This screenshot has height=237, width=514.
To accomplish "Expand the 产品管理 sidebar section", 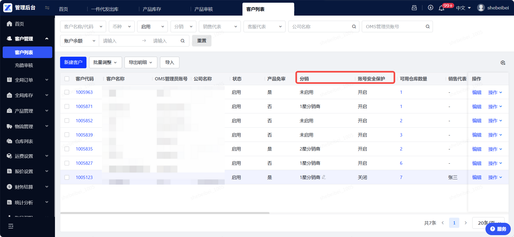I will pyautogui.click(x=27, y=111).
